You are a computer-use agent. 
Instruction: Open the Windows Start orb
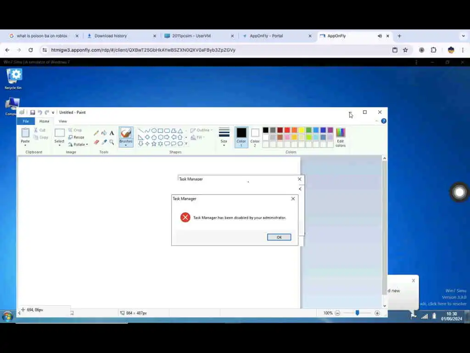pyautogui.click(x=8, y=316)
